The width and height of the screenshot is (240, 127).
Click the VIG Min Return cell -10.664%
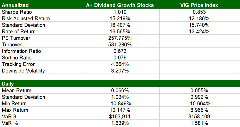tap(199, 104)
